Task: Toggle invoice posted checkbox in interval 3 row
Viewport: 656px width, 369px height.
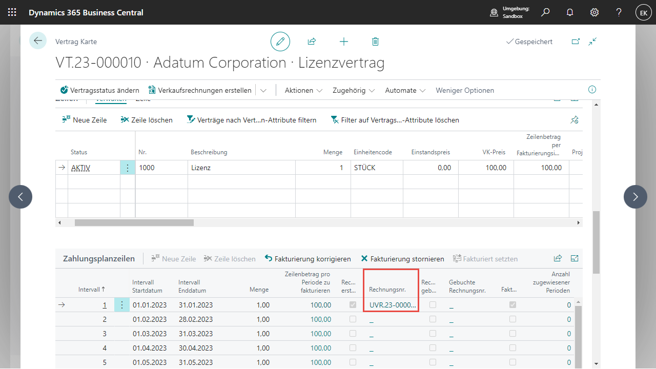Action: click(433, 334)
